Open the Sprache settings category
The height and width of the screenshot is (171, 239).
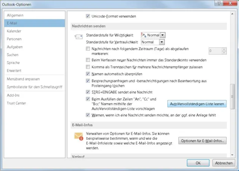point(34,63)
